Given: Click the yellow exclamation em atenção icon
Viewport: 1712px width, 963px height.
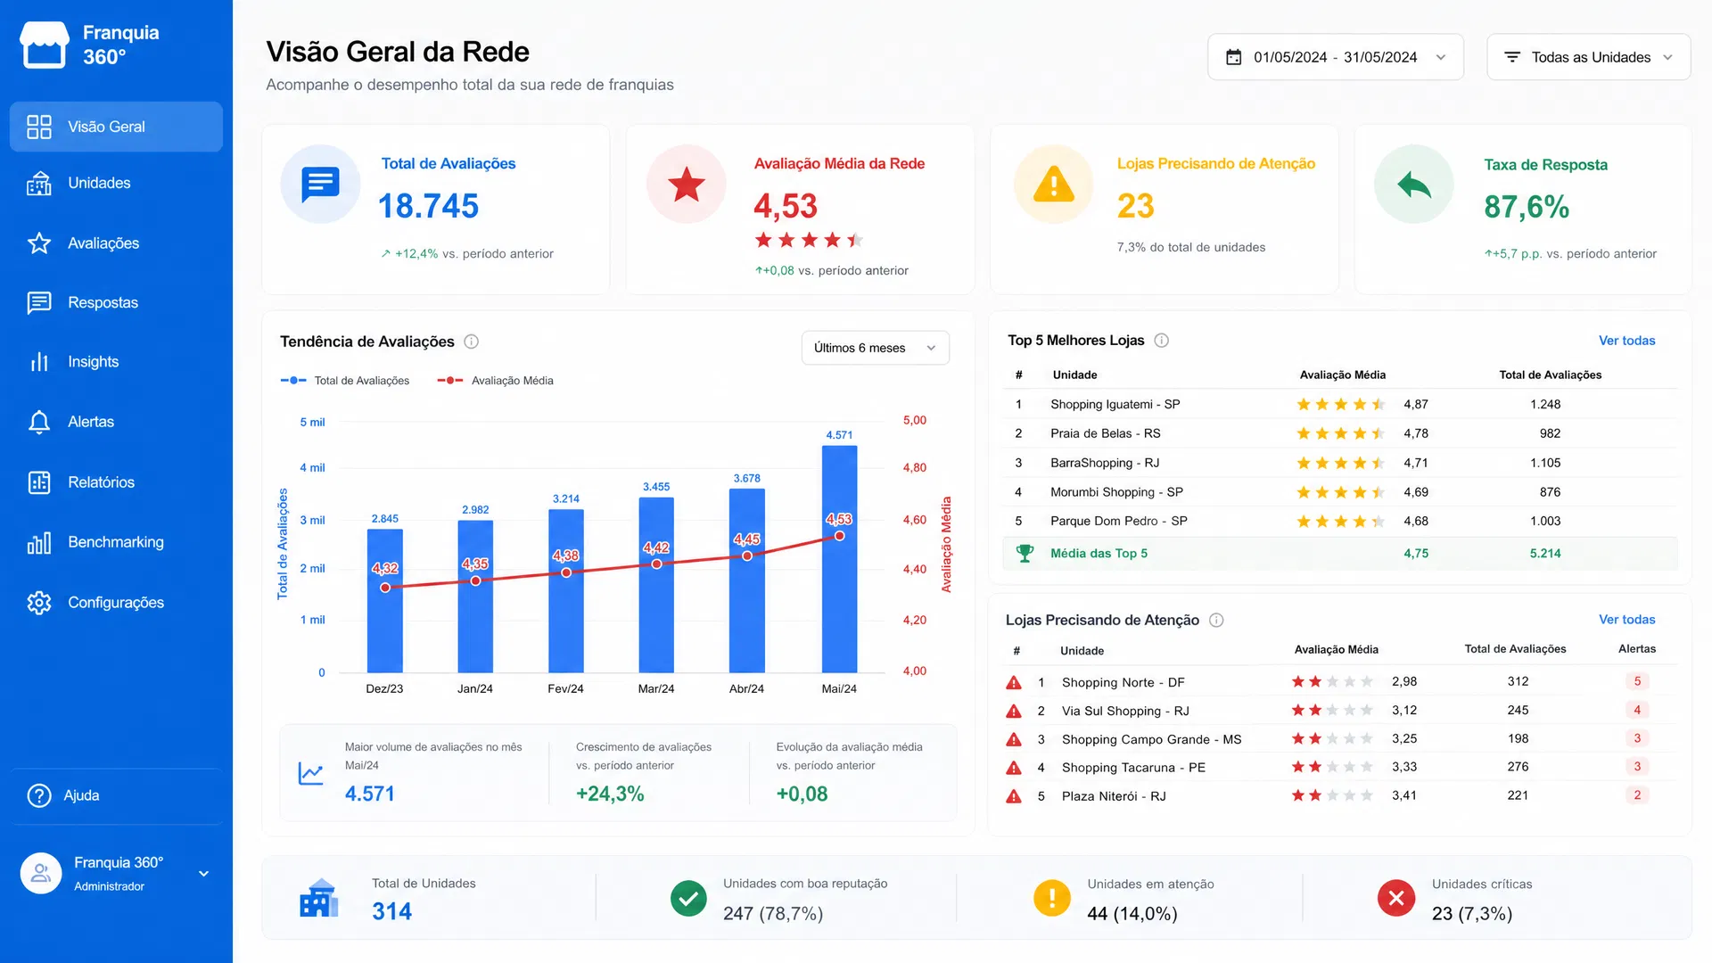Looking at the screenshot, I should 1052,899.
